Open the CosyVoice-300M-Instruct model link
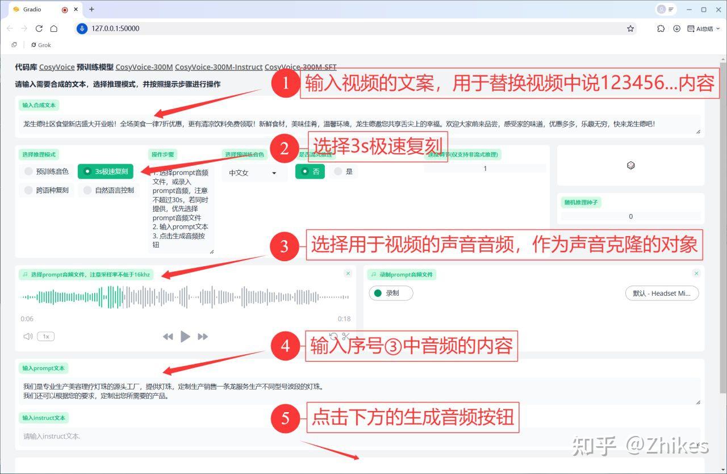This screenshot has width=727, height=474. pyautogui.click(x=219, y=67)
